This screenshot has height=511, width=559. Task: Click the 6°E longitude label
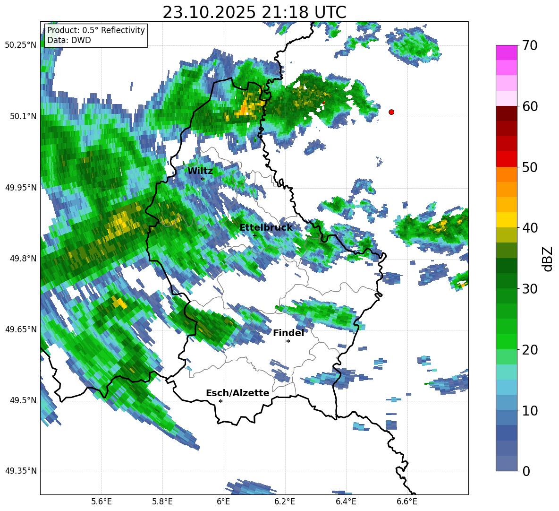(x=223, y=502)
